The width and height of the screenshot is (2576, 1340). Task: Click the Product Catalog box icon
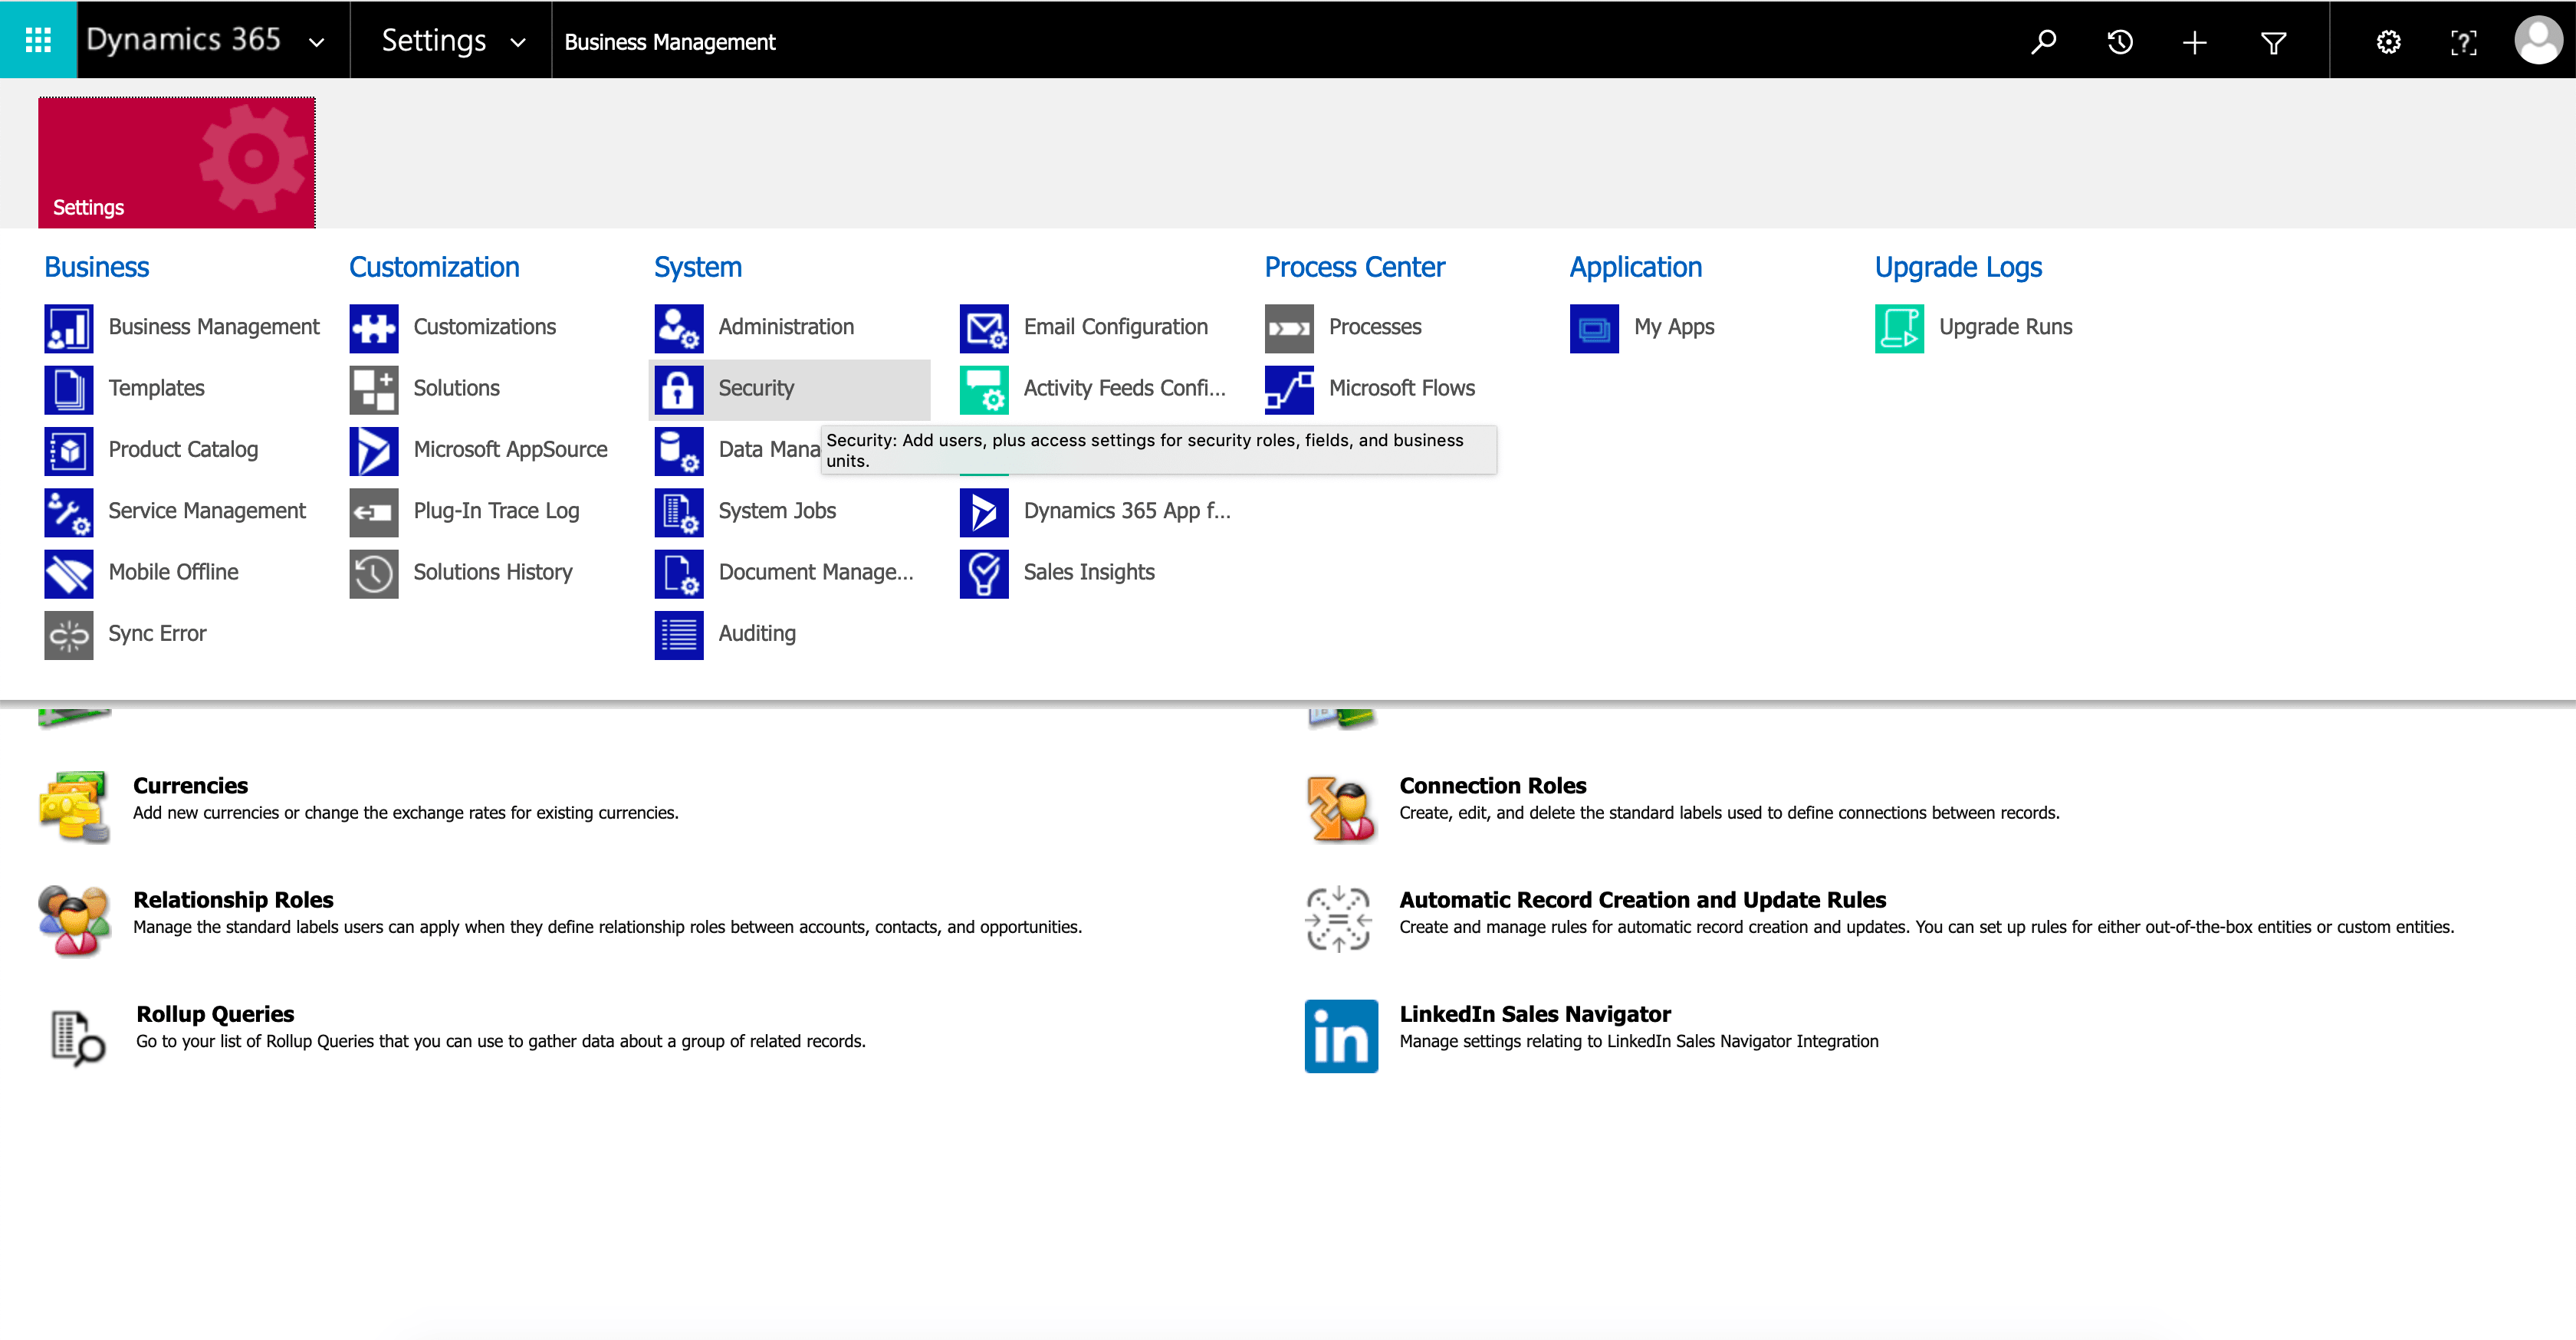click(x=69, y=451)
